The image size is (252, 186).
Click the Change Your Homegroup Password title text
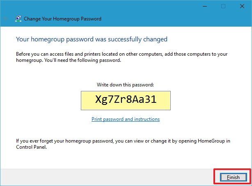[62, 19]
